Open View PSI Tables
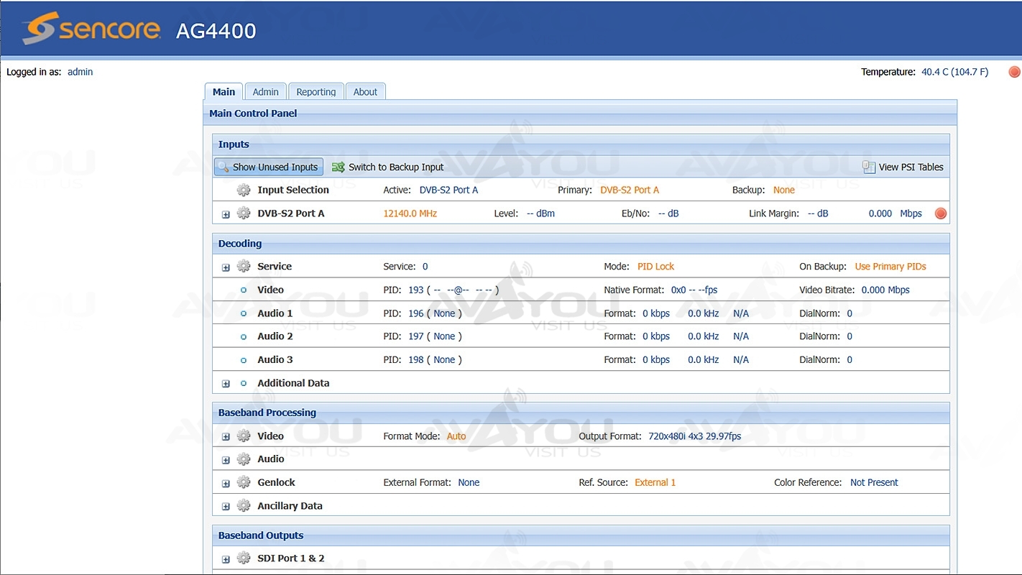The height and width of the screenshot is (575, 1022). (903, 167)
